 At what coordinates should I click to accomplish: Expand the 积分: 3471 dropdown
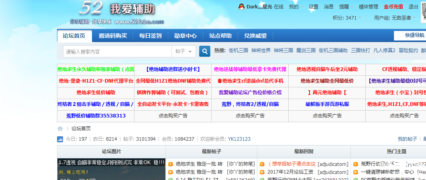click(x=347, y=18)
